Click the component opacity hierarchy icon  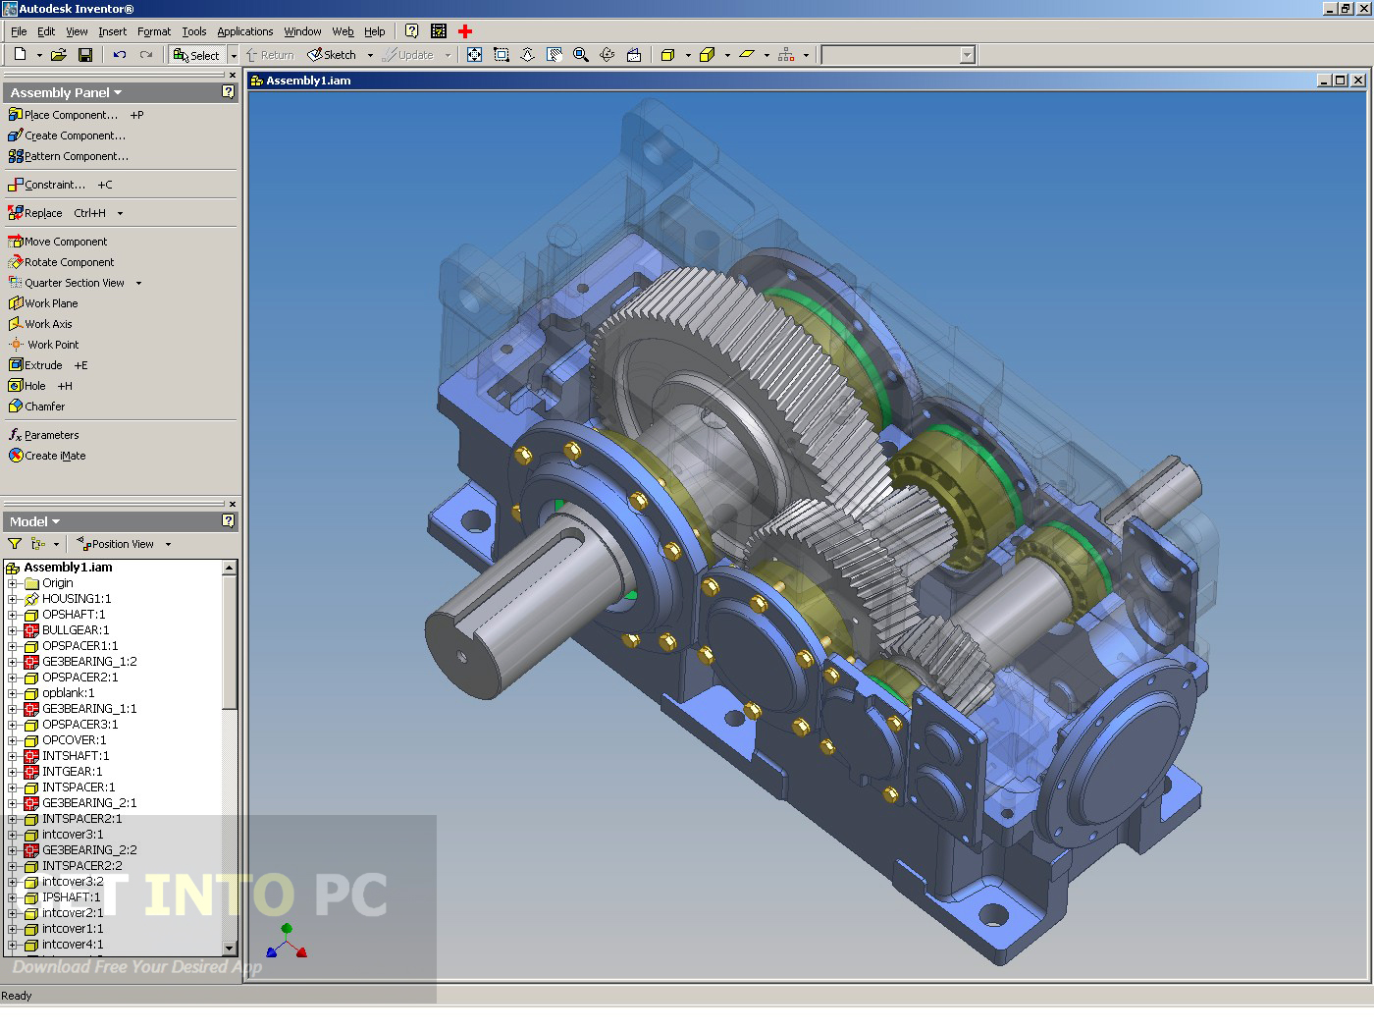click(786, 55)
